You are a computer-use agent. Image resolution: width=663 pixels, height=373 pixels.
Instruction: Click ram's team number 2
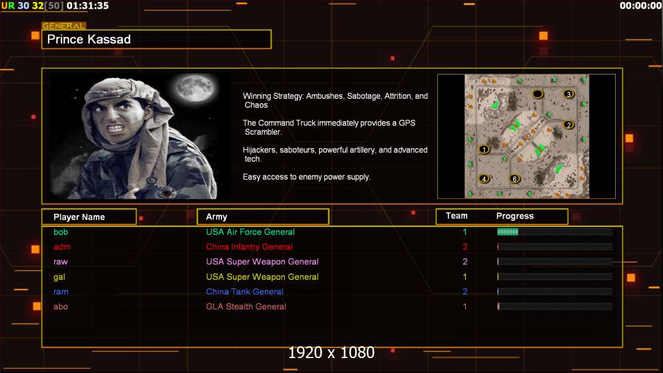(465, 292)
